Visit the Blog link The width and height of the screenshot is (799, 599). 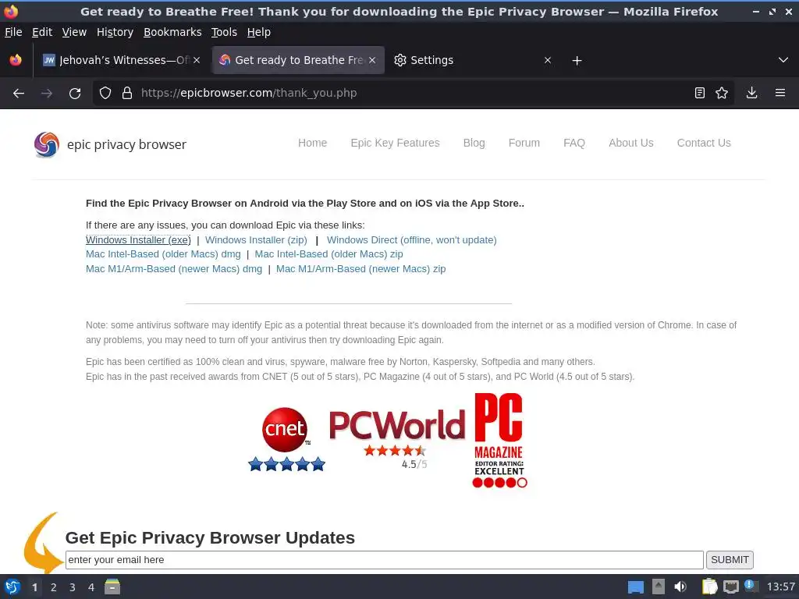(x=474, y=144)
